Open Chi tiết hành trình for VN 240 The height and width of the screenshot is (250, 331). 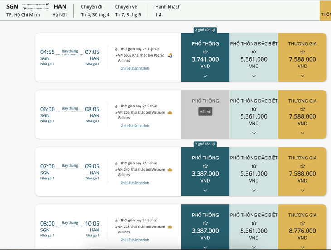click(135, 183)
